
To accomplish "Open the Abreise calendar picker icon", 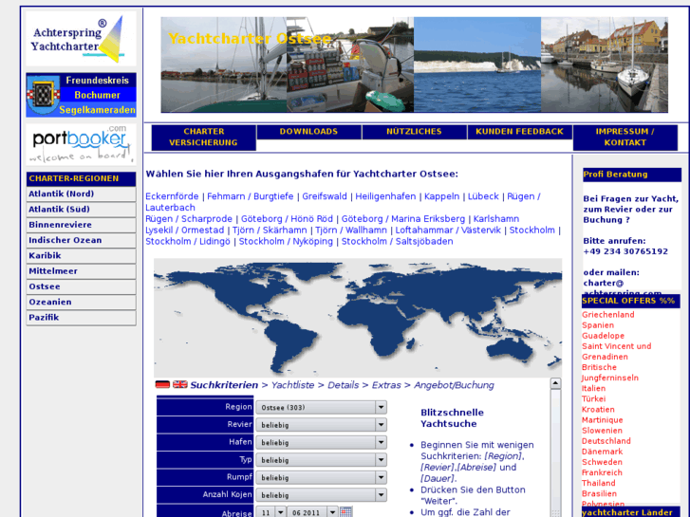I will 345,512.
